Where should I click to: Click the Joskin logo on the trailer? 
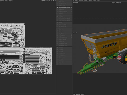click(x=109, y=45)
